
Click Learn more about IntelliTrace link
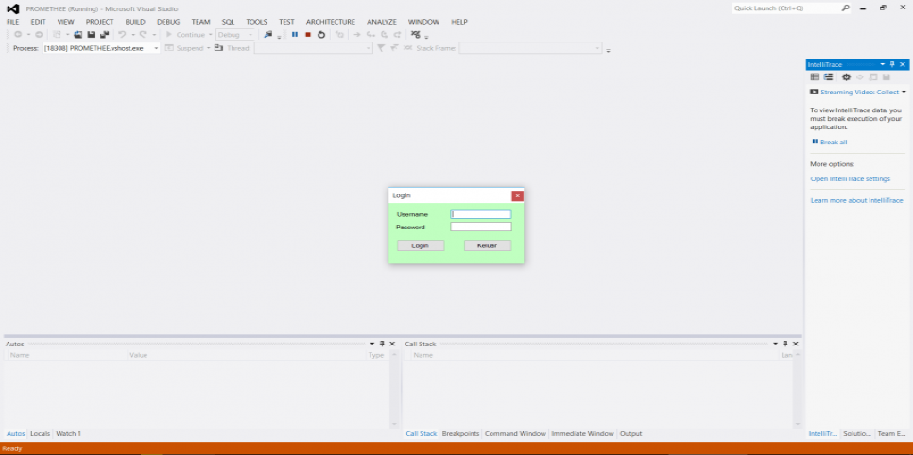tap(856, 200)
